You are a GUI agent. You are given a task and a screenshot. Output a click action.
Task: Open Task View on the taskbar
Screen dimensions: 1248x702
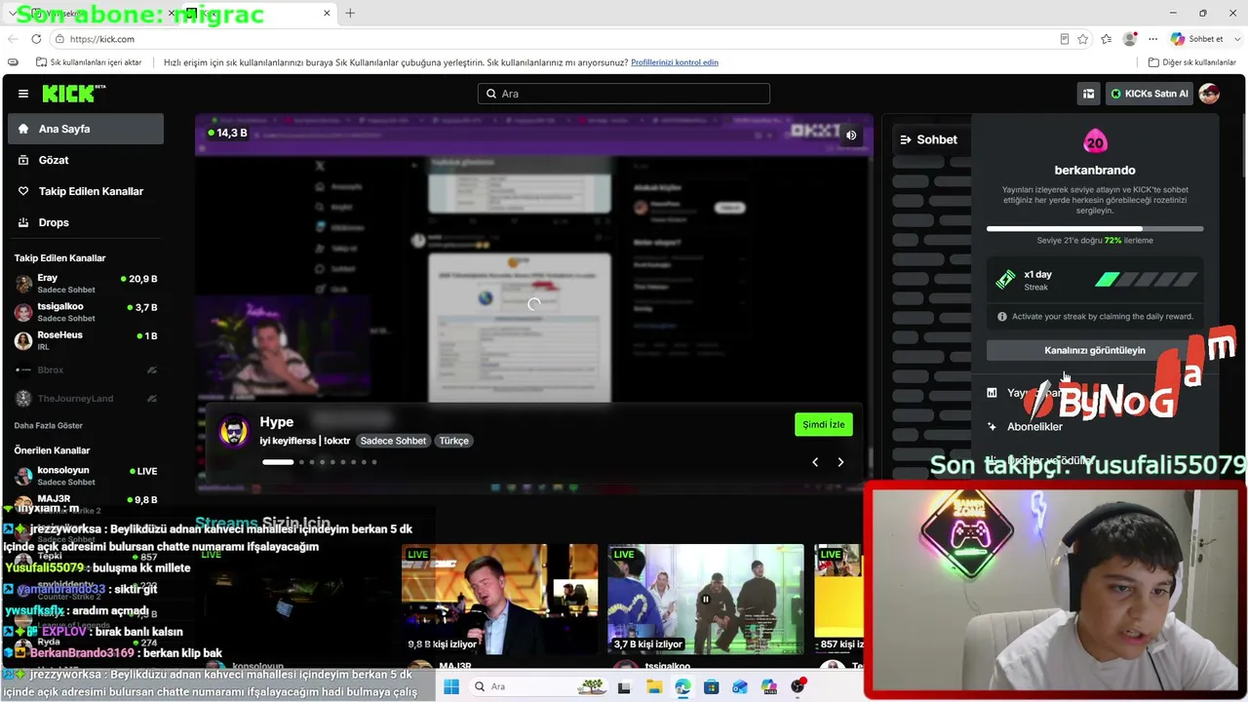(624, 686)
